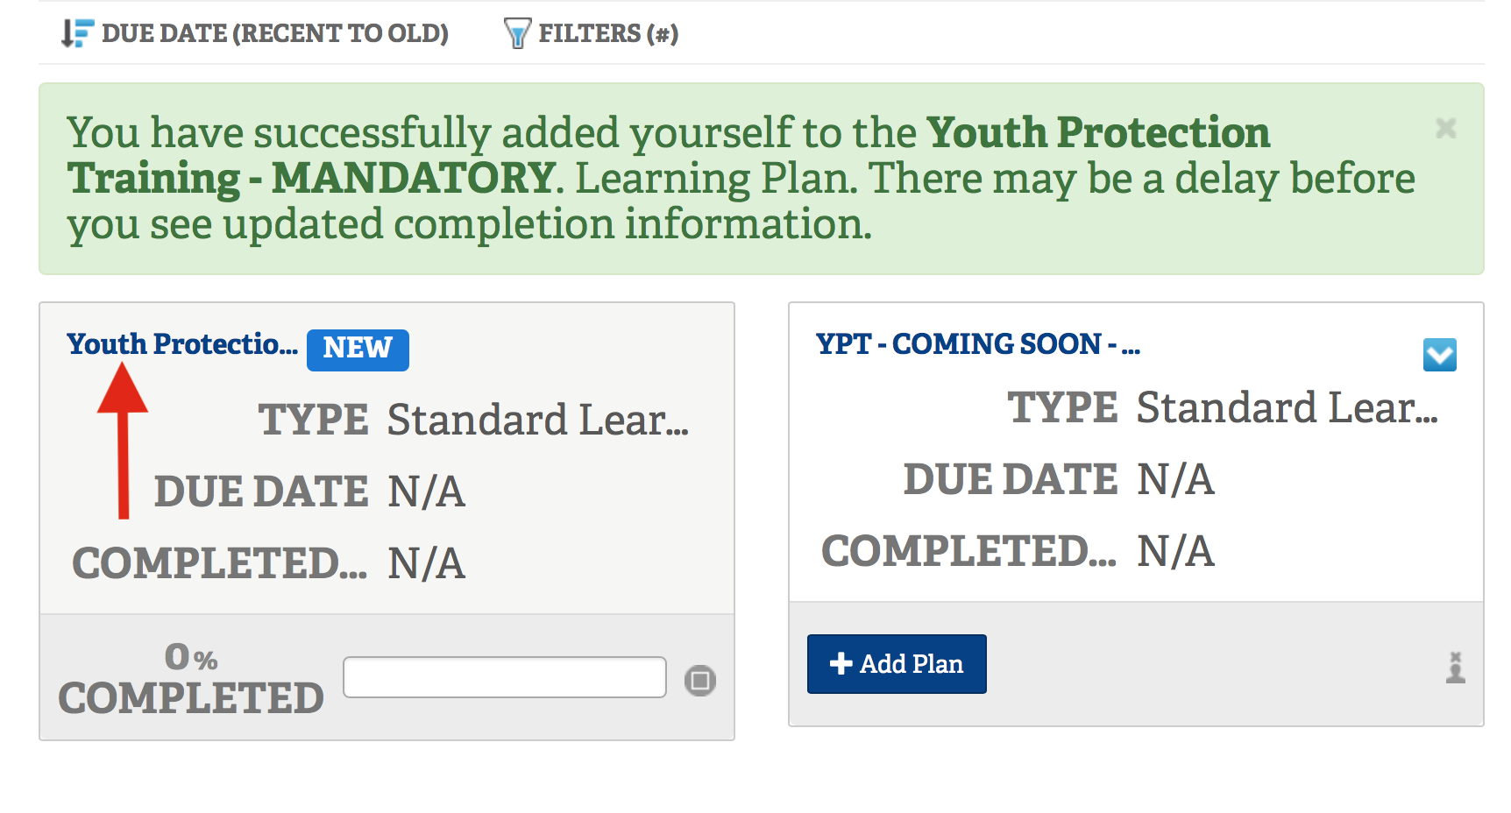Click Standard Lear... type on Youth Protection card

537,420
